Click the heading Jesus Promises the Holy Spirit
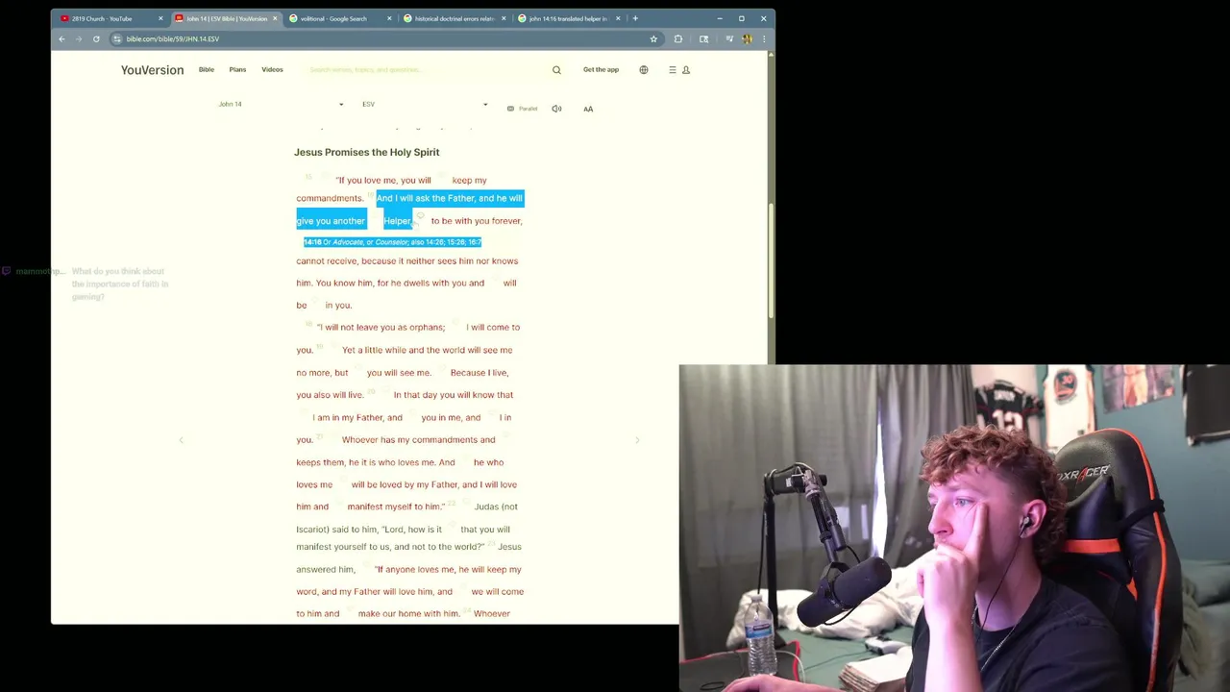Viewport: 1230px width, 692px height. [366, 152]
